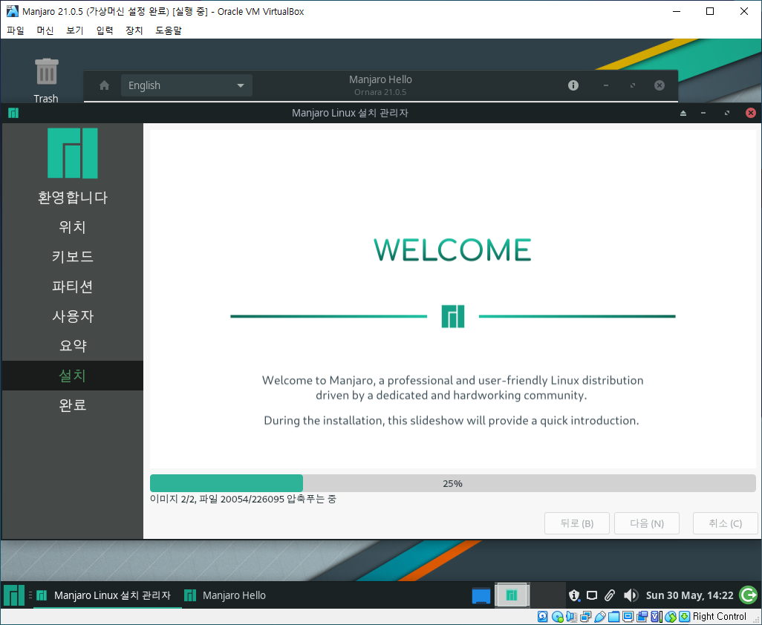Viewport: 762px width, 625px height.
Task: Click the WELCOME slideshow heading
Action: pyautogui.click(x=452, y=250)
